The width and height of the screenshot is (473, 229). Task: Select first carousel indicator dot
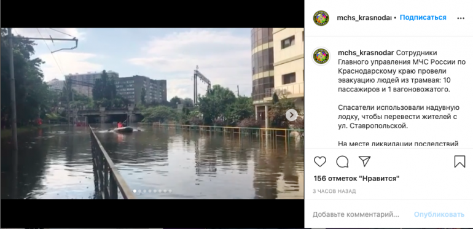coord(135,191)
